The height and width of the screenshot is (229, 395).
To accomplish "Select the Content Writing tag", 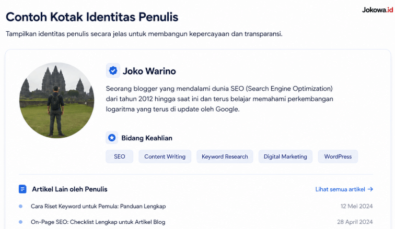I will (x=165, y=156).
